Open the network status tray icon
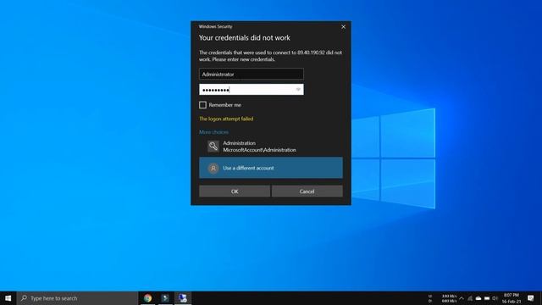Image resolution: width=542 pixels, height=305 pixels. pyautogui.click(x=470, y=298)
